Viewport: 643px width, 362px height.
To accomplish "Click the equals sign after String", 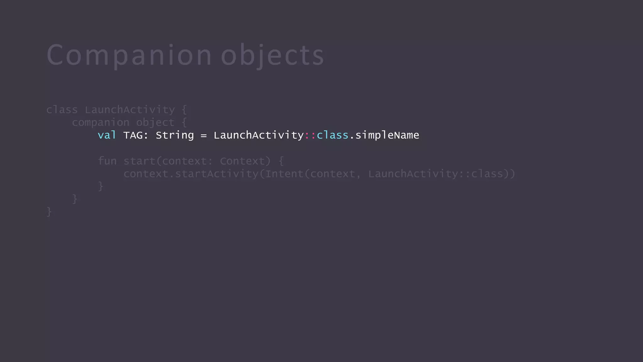I will click(x=204, y=135).
